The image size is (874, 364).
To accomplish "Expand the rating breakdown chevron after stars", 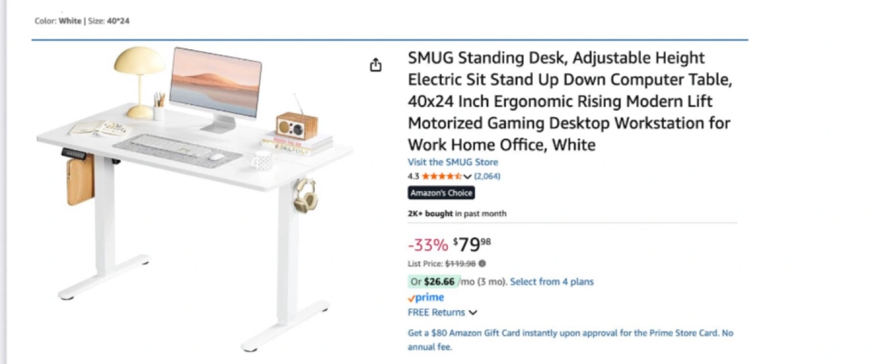I will (x=467, y=177).
